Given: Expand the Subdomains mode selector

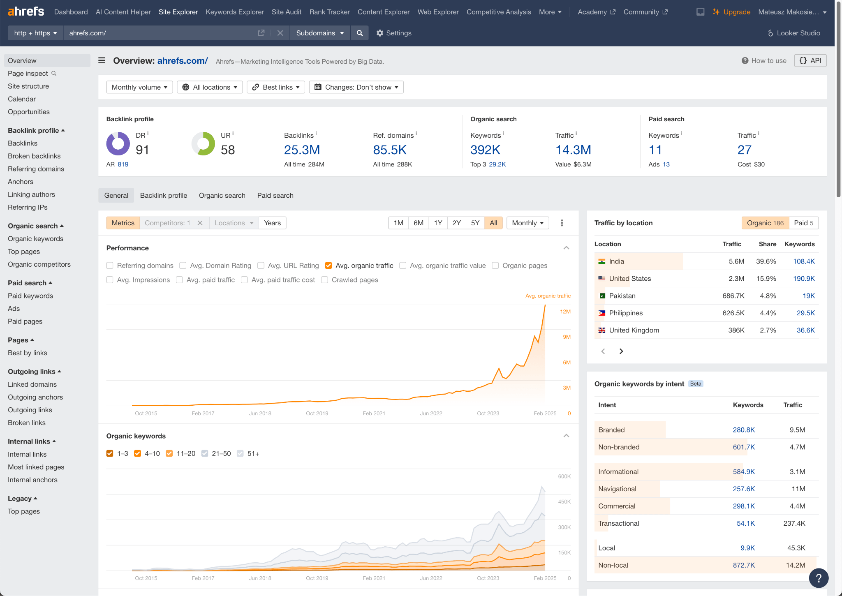Looking at the screenshot, I should (x=320, y=33).
